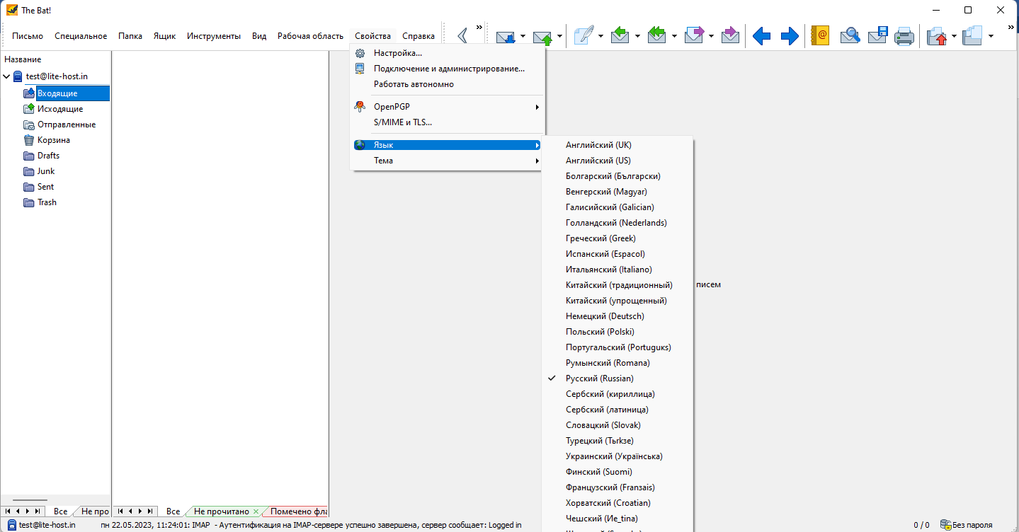Screen dimensions: 1019x532
Task: Open dropdown arrow beside Forward icon
Action: pyautogui.click(x=712, y=36)
